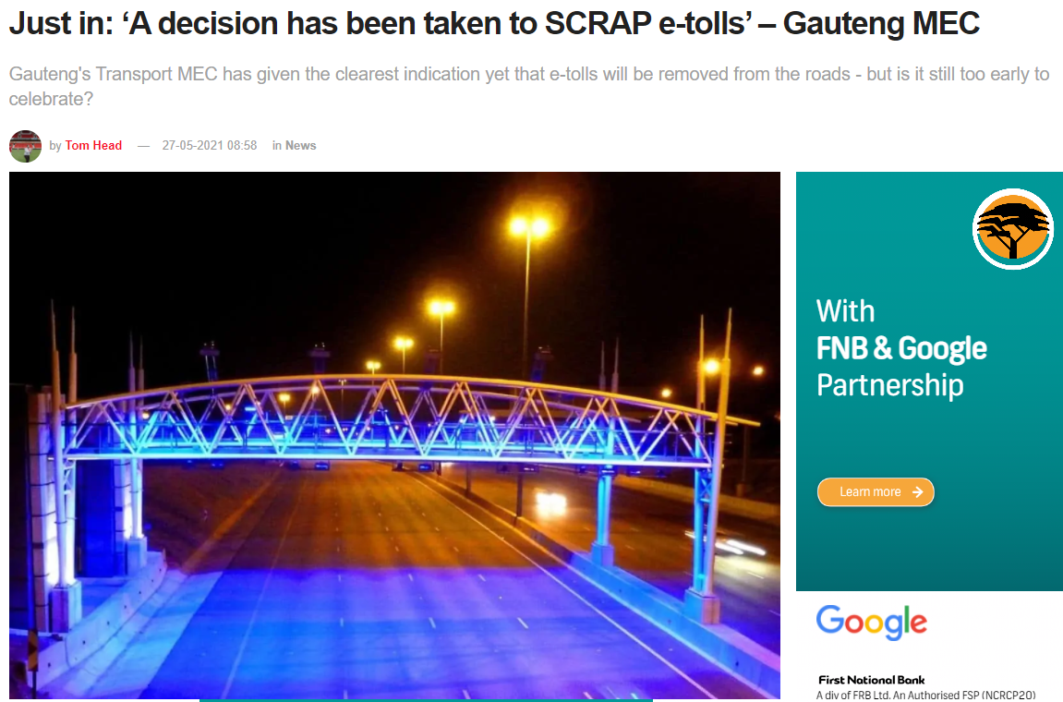Click the FNB & Google Partnership ad text
Viewport: 1063px width, 702px height.
tap(901, 348)
